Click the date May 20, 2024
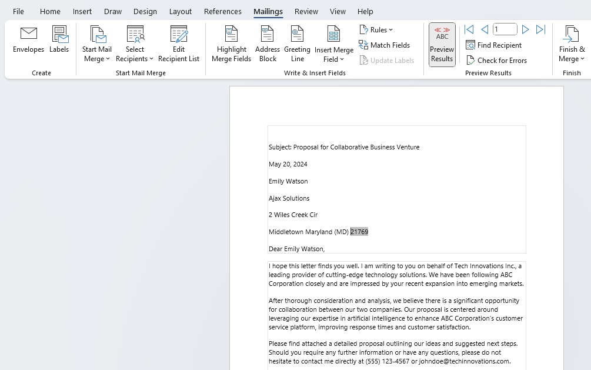Viewport: 591px width, 370px height. [x=288, y=164]
